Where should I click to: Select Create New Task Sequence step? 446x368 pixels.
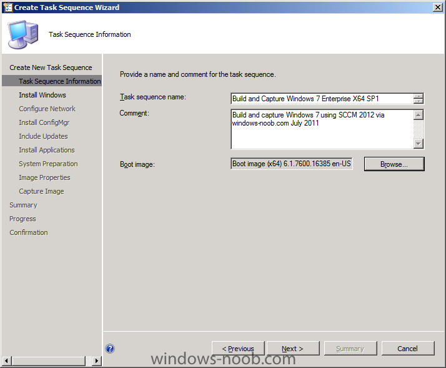(x=51, y=67)
